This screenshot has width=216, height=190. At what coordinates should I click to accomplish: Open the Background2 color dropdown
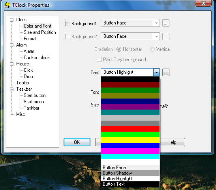click(x=156, y=36)
